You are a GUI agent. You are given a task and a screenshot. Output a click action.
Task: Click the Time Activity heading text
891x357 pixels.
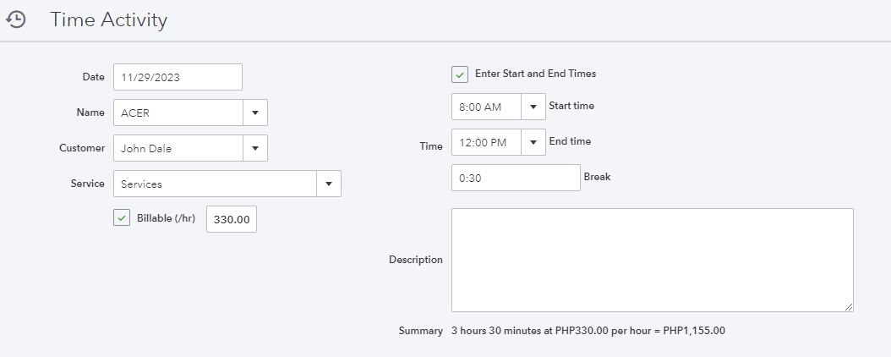tap(108, 20)
